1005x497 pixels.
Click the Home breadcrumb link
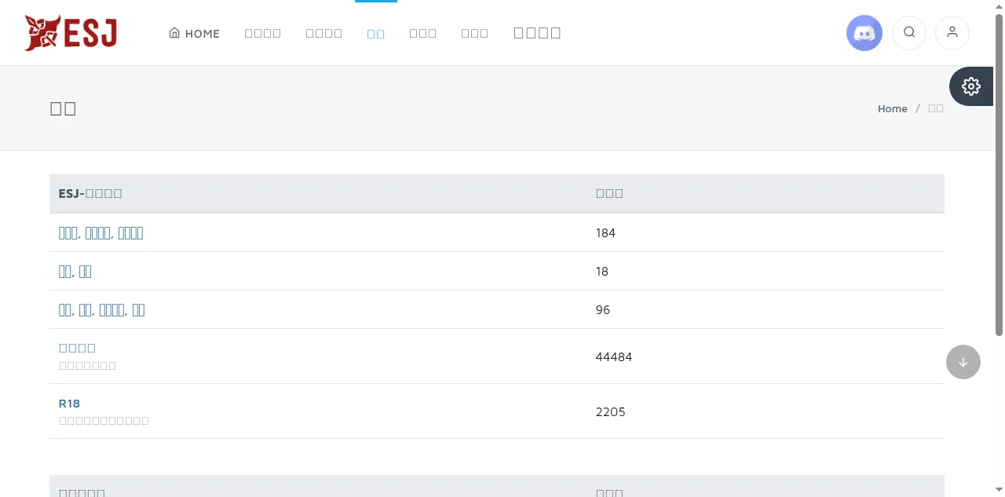pyautogui.click(x=893, y=108)
